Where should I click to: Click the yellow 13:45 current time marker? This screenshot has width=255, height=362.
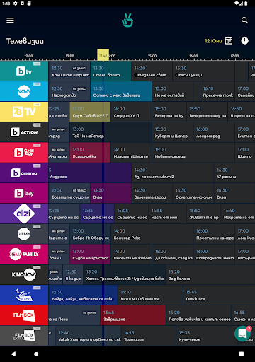pos(103,55)
